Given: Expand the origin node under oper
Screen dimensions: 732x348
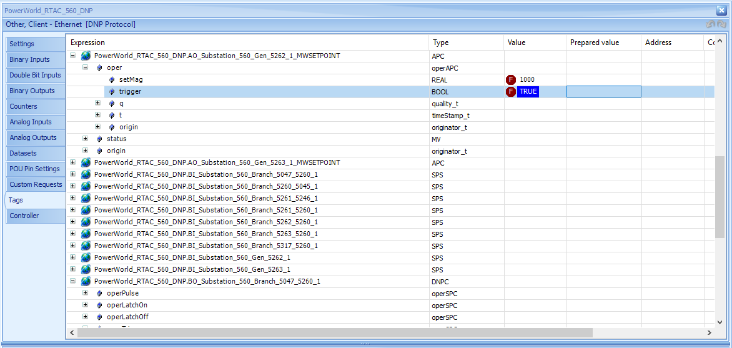Looking at the screenshot, I should tap(98, 127).
